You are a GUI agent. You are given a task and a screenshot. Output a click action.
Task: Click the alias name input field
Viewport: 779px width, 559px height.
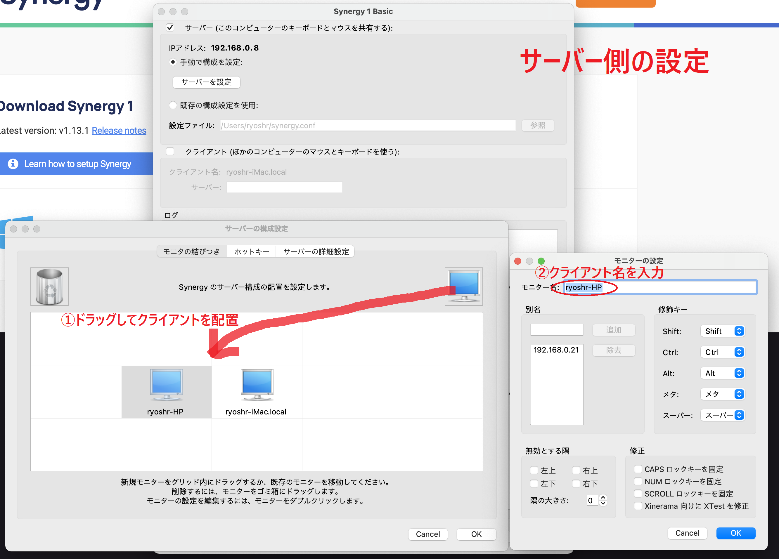coord(556,330)
